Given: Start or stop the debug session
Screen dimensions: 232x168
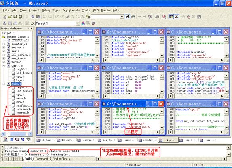Looking at the screenshot, I should tap(164, 17).
